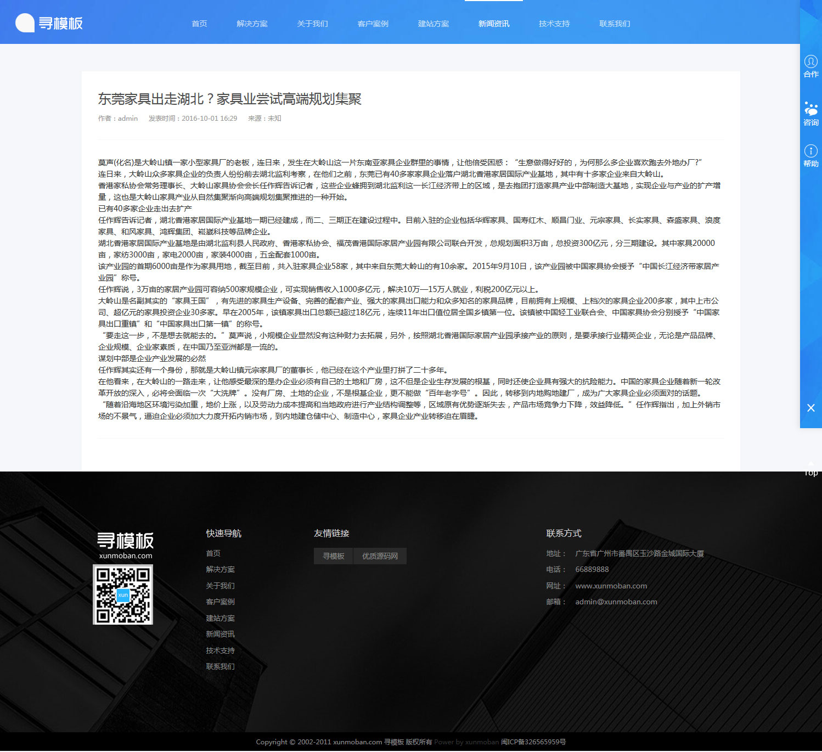Close the floating sidebar with X icon

pyautogui.click(x=810, y=408)
